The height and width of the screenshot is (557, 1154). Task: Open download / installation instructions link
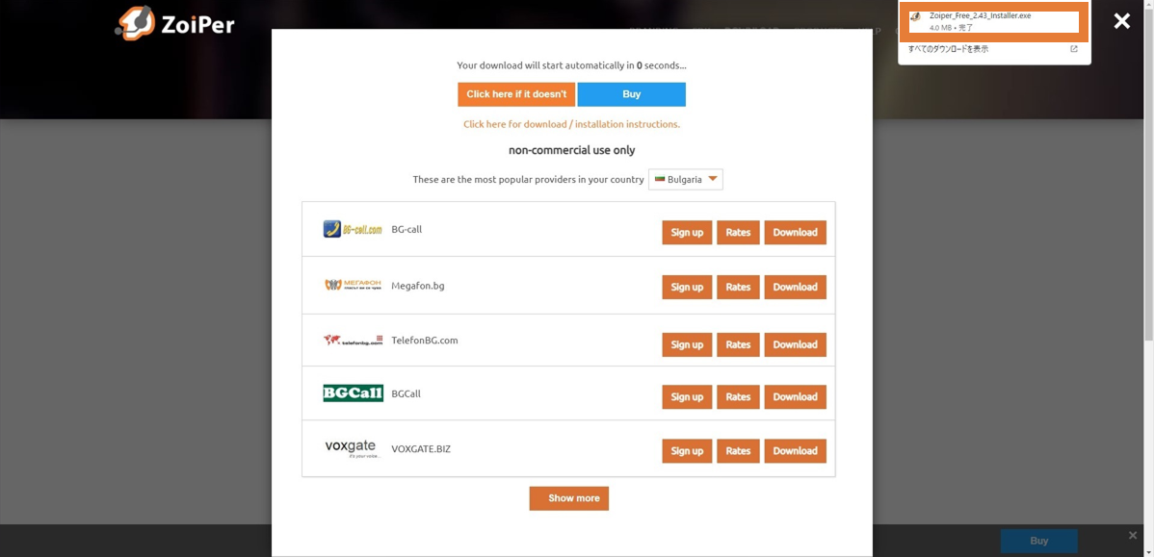(571, 124)
